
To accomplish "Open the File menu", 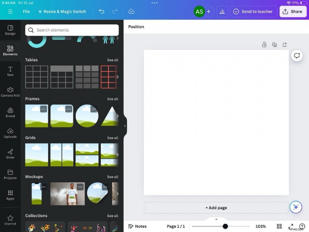I will pos(26,12).
